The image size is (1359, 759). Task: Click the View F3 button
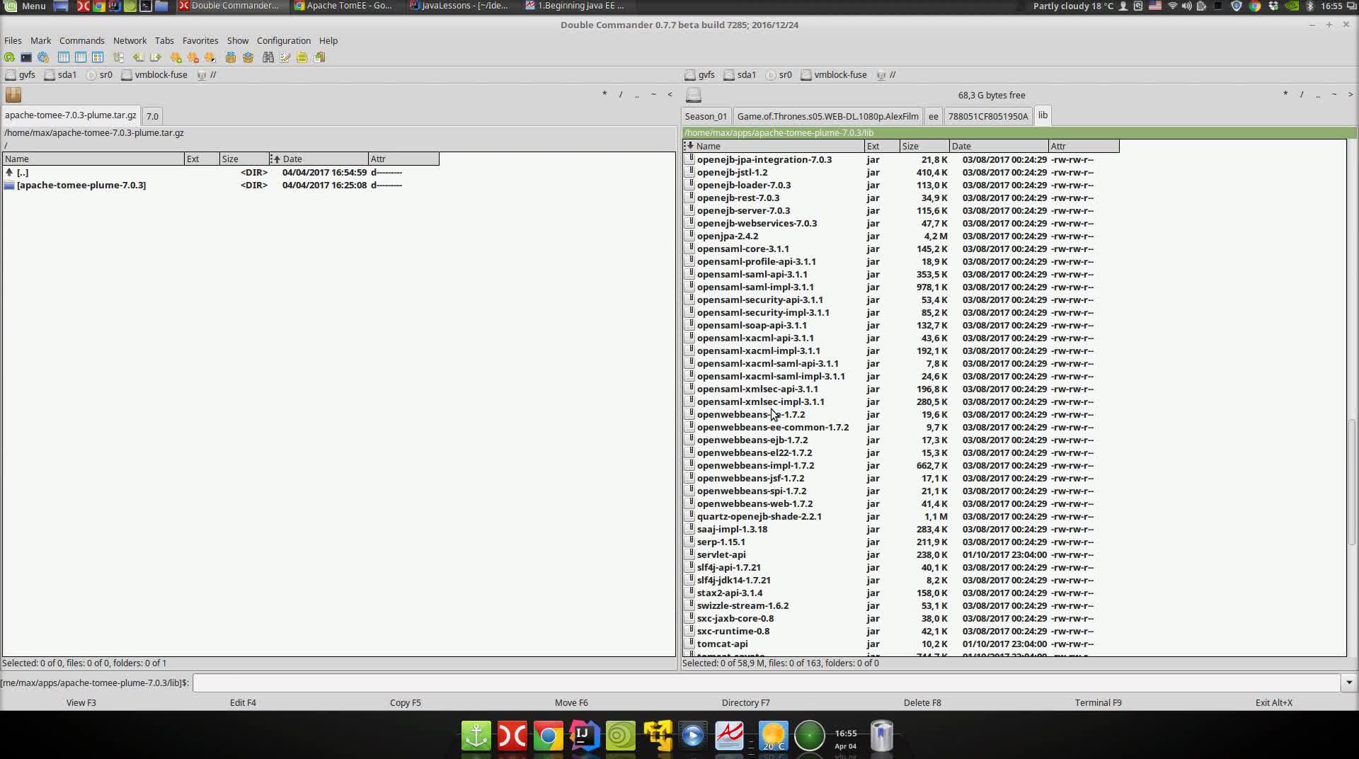(81, 702)
